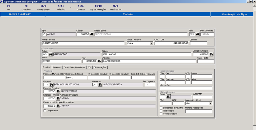Open País lookup binoculars icon
The height and width of the screenshot is (130, 256).
198,34
